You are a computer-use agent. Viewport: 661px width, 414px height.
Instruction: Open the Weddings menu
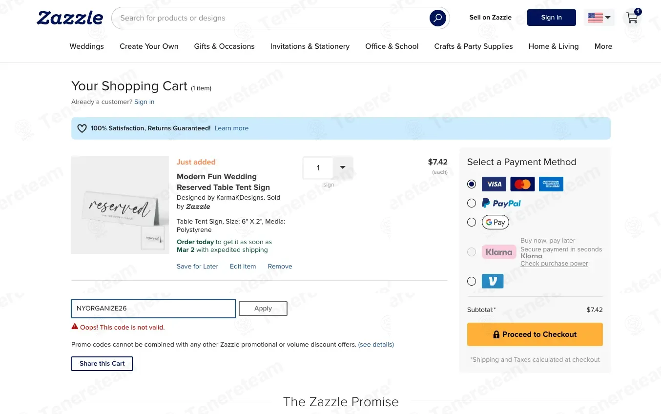point(86,46)
